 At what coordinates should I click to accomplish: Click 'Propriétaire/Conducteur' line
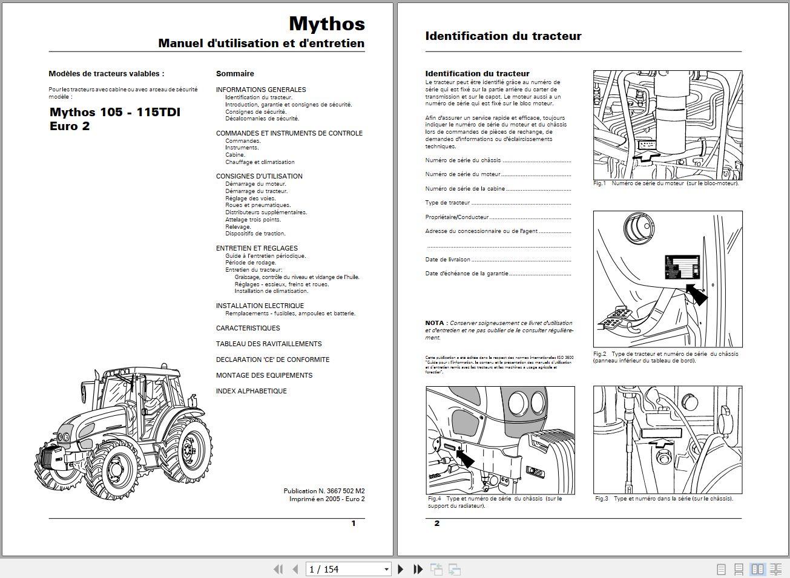(x=498, y=217)
